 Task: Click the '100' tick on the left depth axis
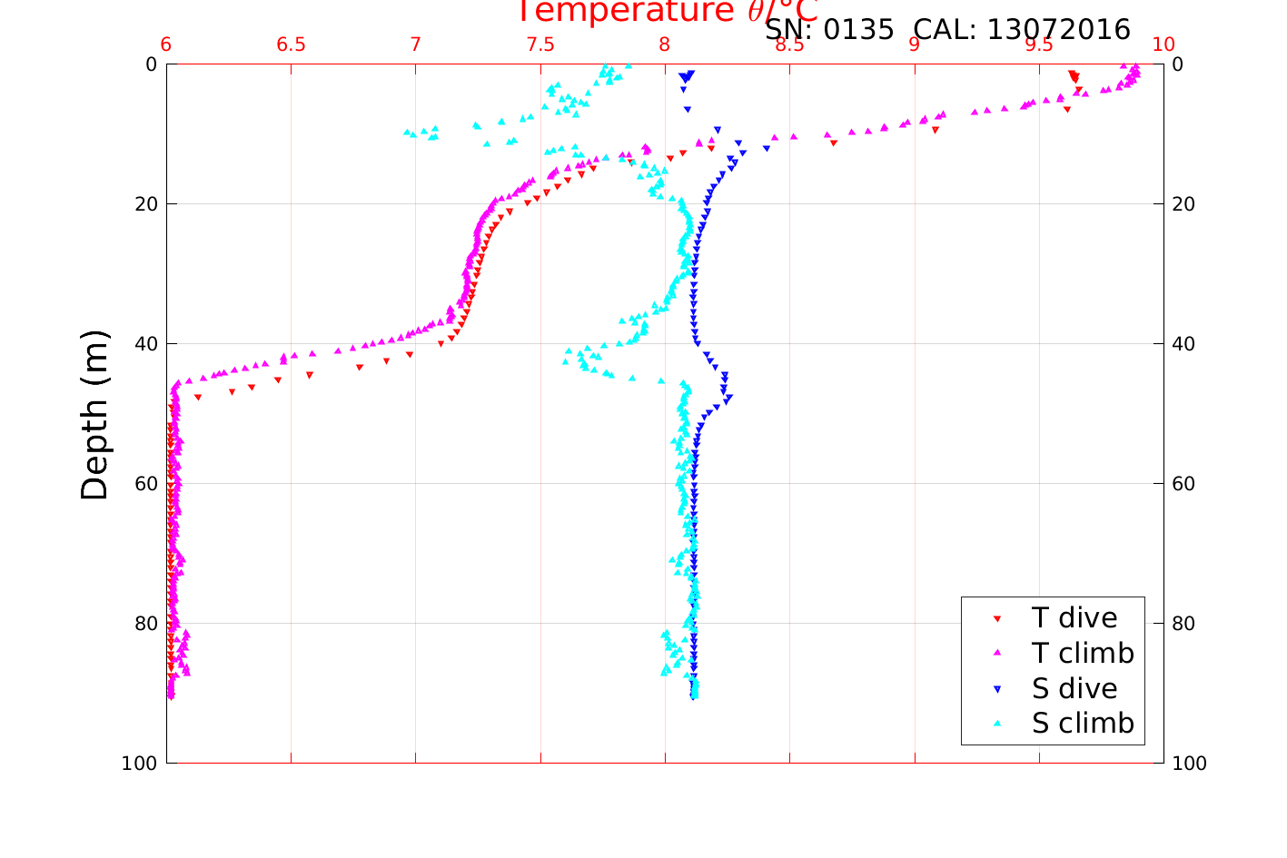click(139, 764)
